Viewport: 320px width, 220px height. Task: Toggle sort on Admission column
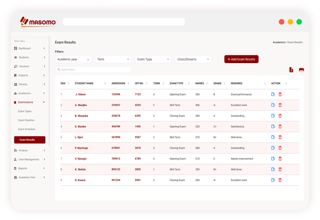(129, 83)
